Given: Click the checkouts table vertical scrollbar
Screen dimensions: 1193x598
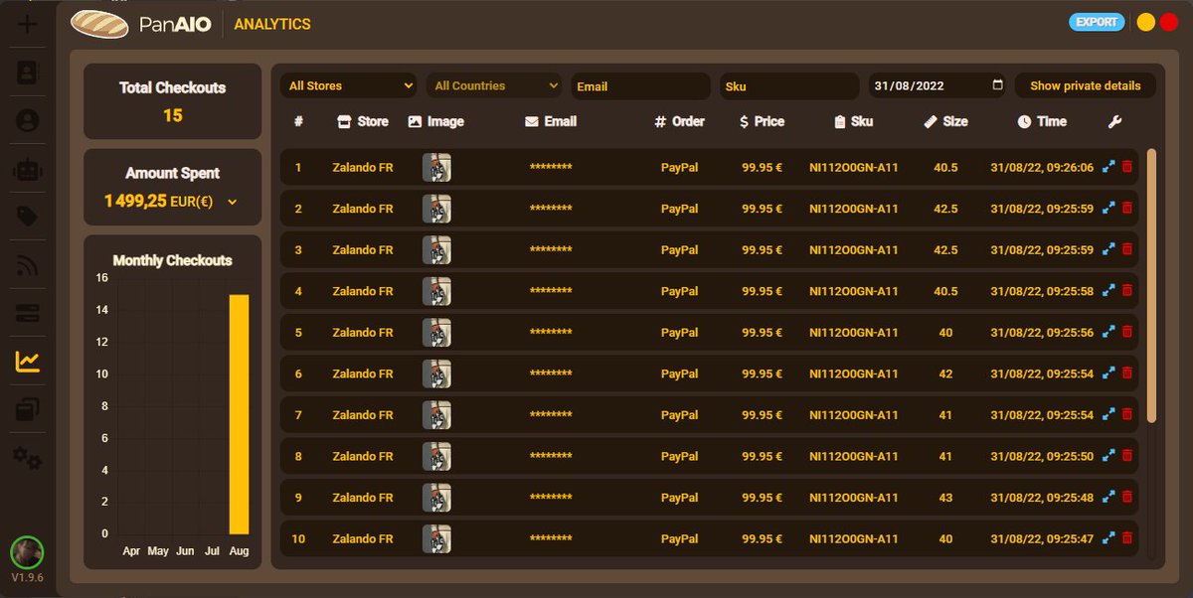Looking at the screenshot, I should point(1151,286).
